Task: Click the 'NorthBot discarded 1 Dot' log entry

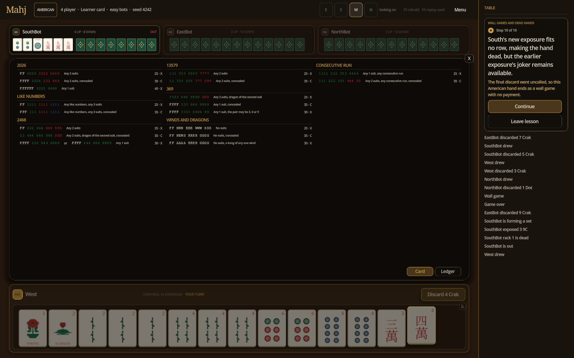Action: 508,188
